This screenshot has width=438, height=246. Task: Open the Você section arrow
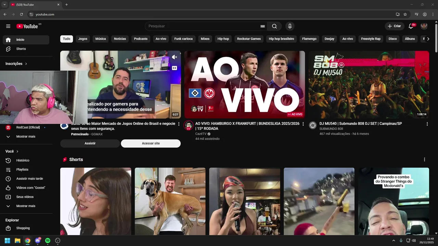tap(17, 151)
